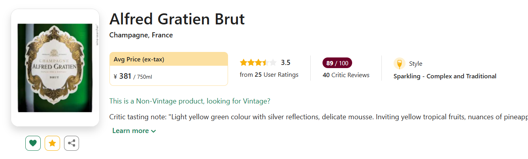The image size is (528, 159).
Task: Open the share icon button
Action: [x=72, y=143]
